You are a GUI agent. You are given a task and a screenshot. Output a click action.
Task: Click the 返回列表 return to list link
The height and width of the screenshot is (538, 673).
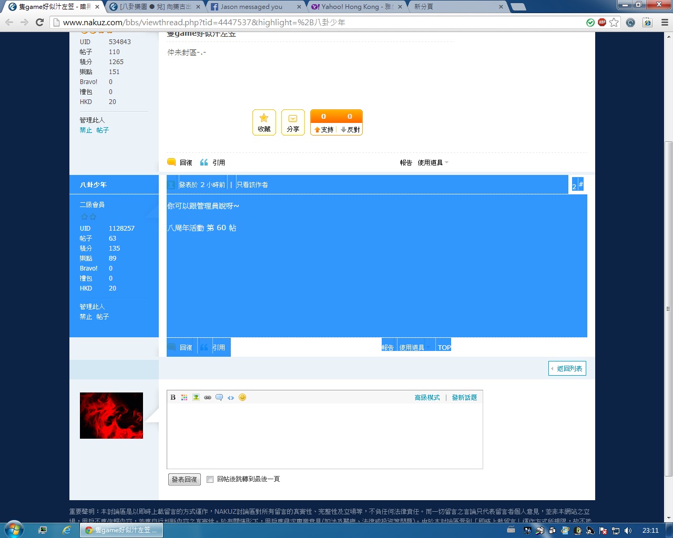pyautogui.click(x=567, y=368)
